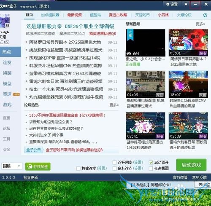
Task: Open 直播 in the sidebar
Action: click(7, 118)
